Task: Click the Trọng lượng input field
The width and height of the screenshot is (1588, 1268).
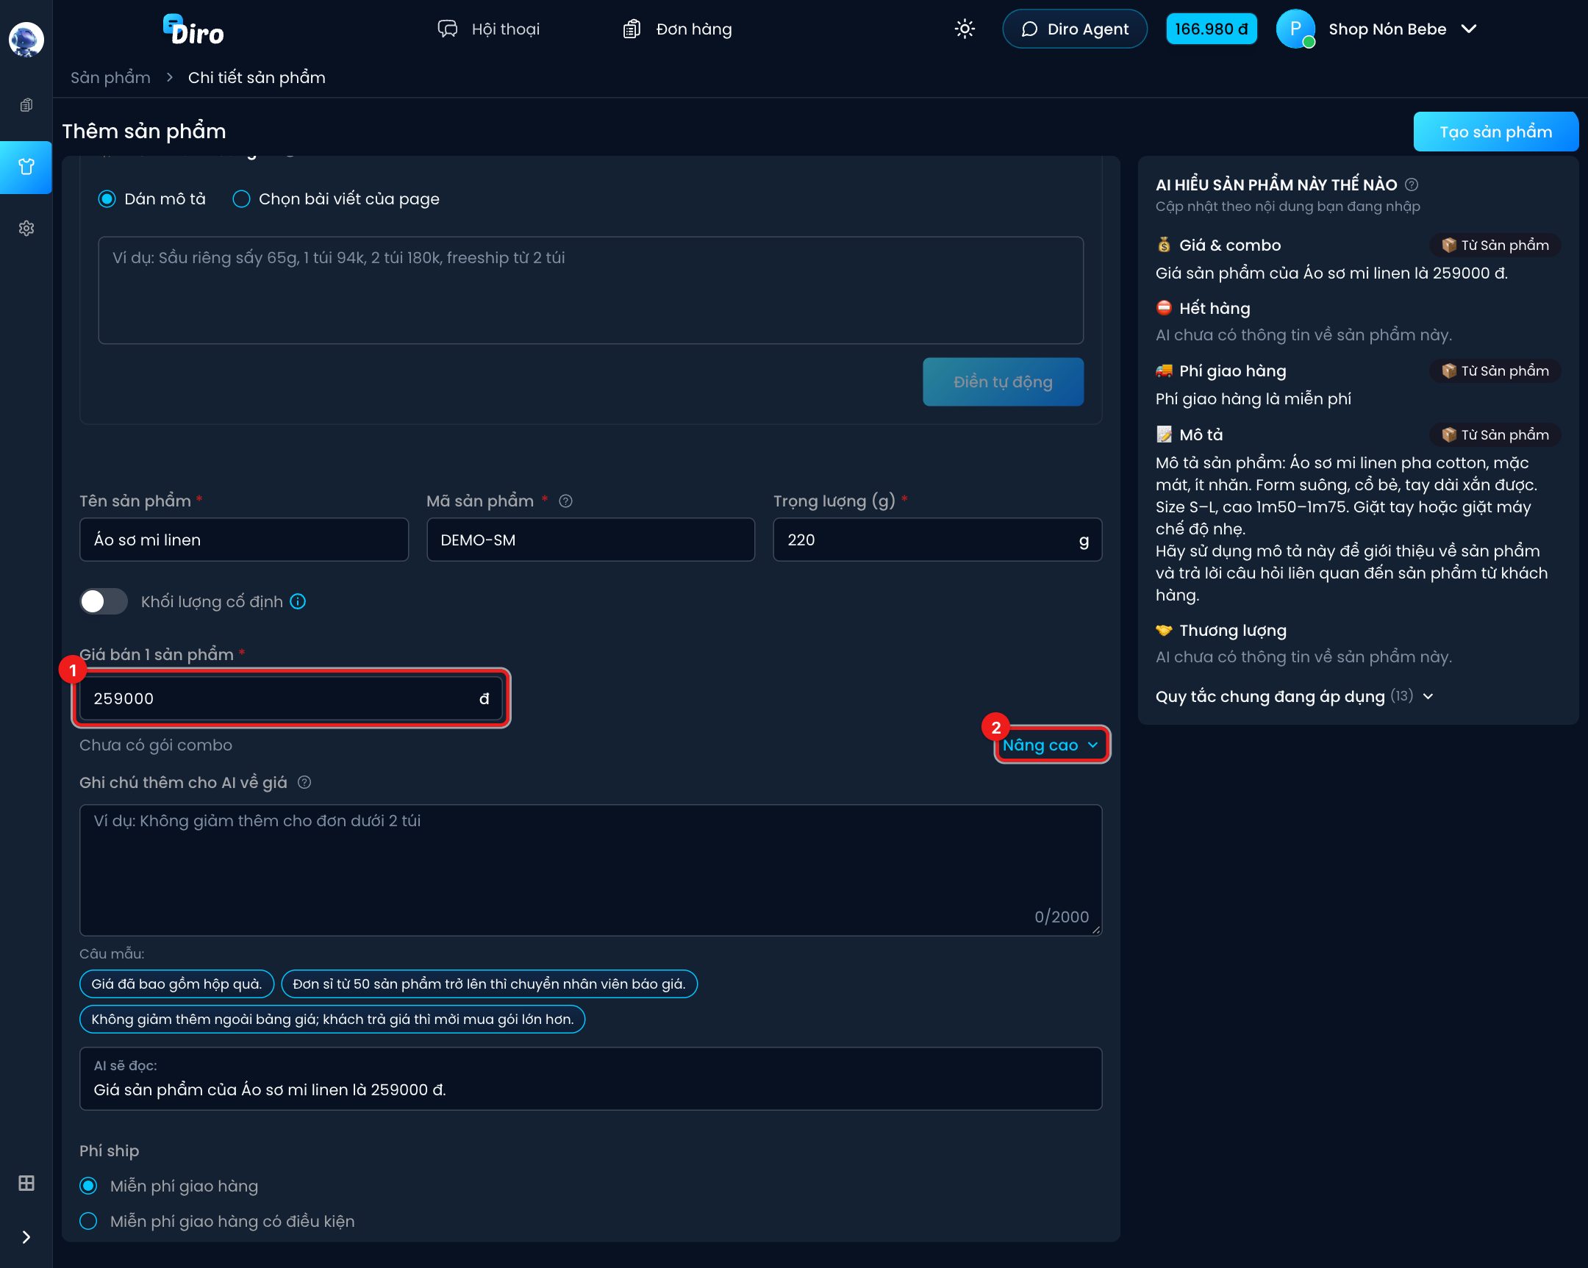Action: [x=937, y=540]
